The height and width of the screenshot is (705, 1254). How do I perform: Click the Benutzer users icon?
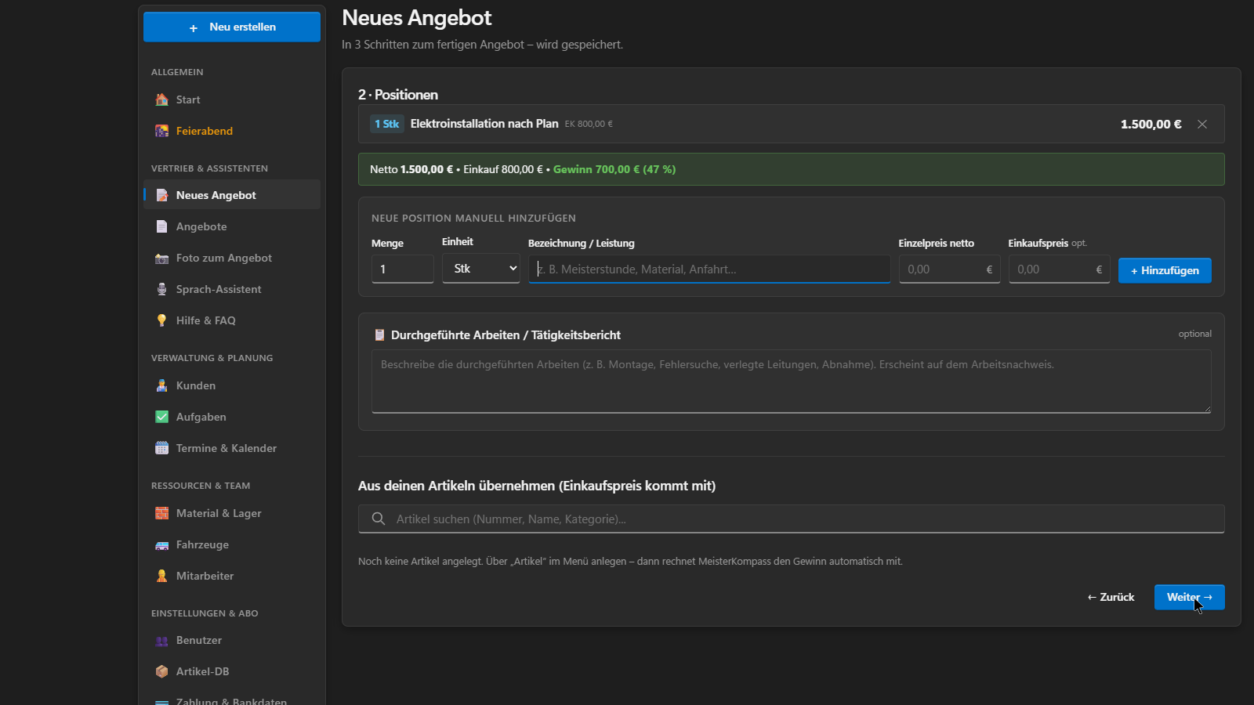coord(161,640)
